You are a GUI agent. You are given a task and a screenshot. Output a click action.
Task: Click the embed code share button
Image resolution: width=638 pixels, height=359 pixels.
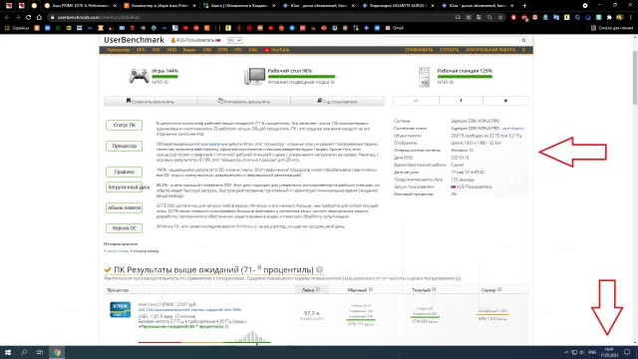click(x=416, y=101)
